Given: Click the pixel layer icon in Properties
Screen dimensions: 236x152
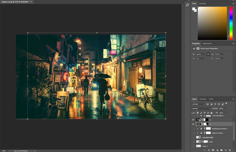Looking at the screenshot, I should 194,48.
